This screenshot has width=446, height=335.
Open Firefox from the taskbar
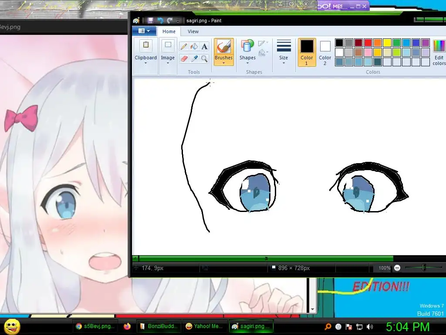click(x=127, y=326)
